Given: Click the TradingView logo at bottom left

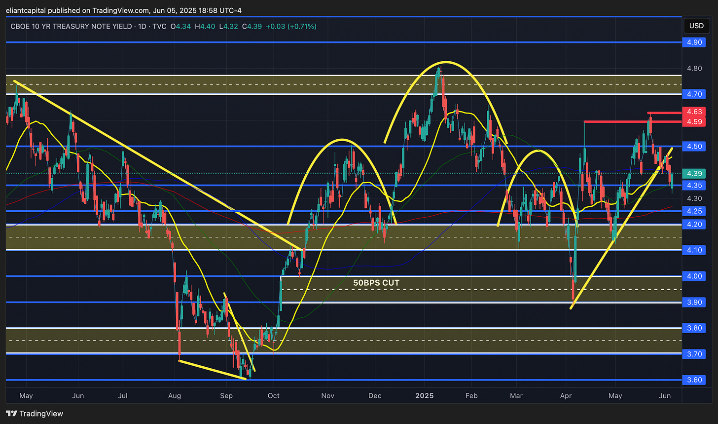Looking at the screenshot, I should (x=35, y=414).
